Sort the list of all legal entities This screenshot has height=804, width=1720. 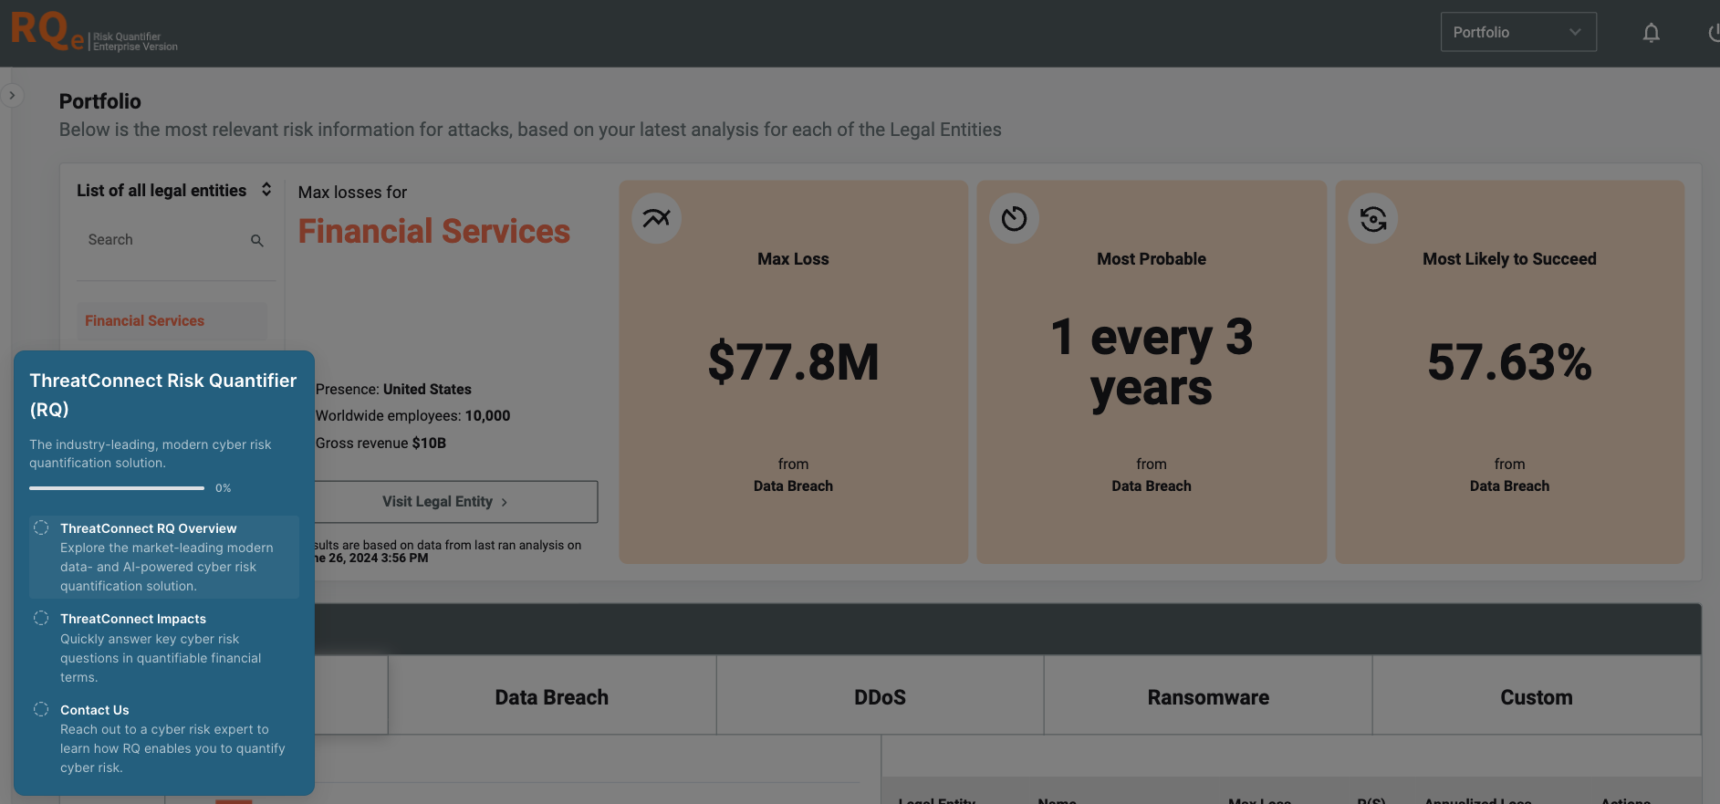click(266, 189)
